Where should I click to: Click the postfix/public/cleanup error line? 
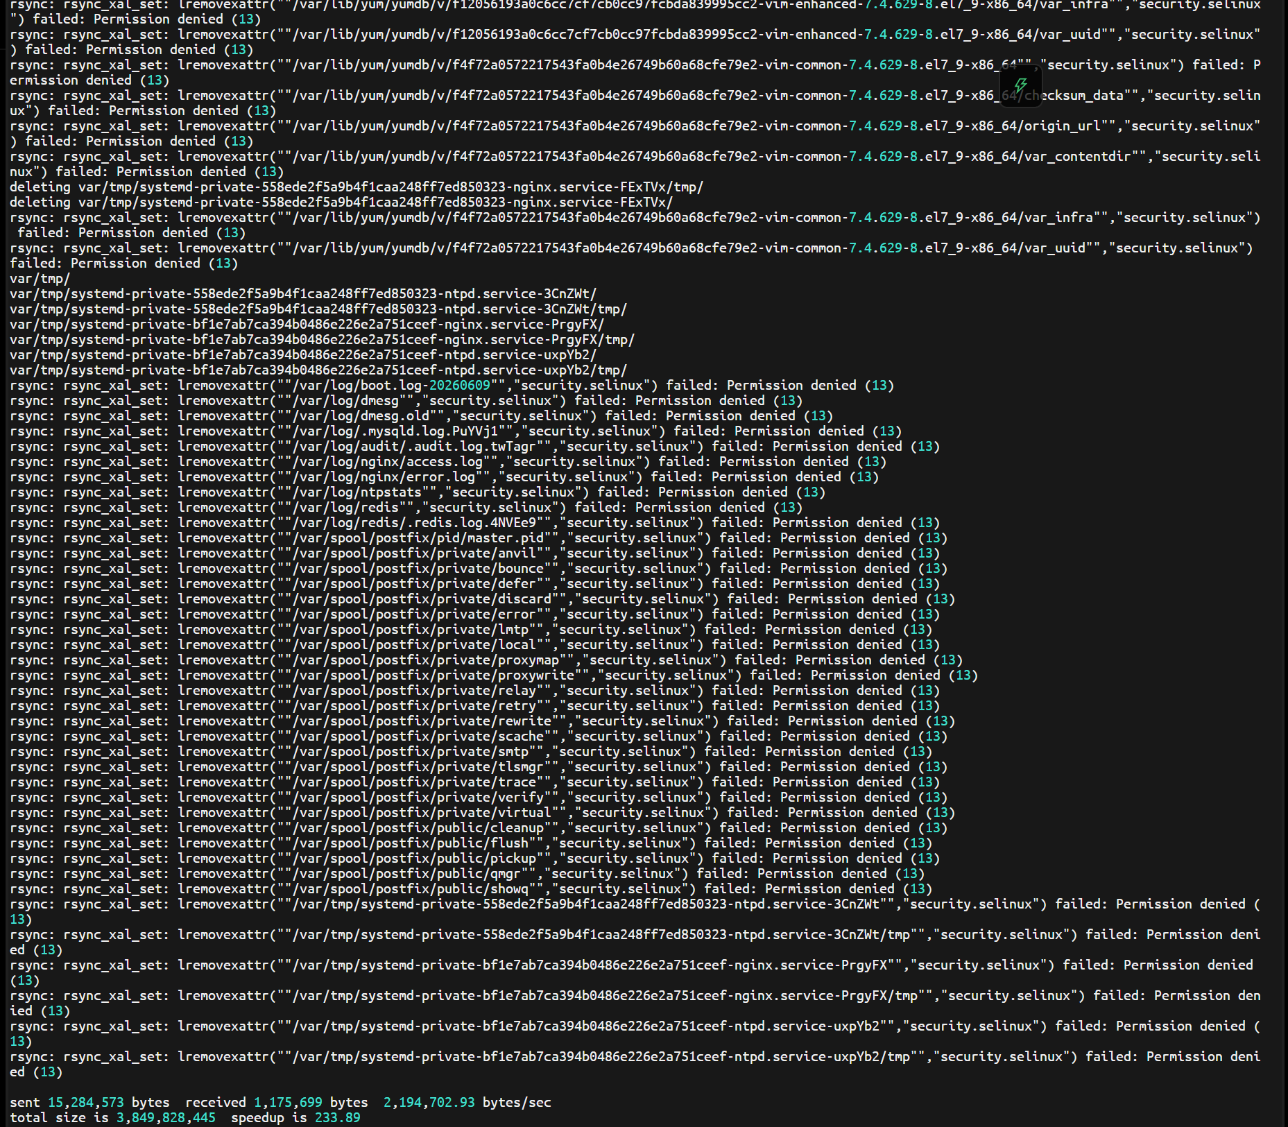(479, 828)
